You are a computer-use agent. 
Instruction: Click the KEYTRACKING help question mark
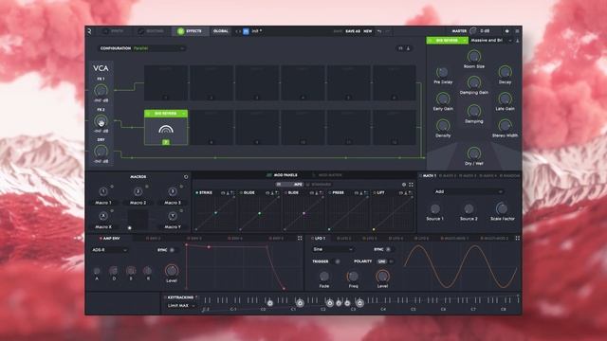coord(196,297)
